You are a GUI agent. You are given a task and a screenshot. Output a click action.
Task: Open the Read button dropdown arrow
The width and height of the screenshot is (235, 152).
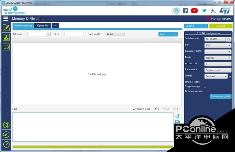click(175, 34)
